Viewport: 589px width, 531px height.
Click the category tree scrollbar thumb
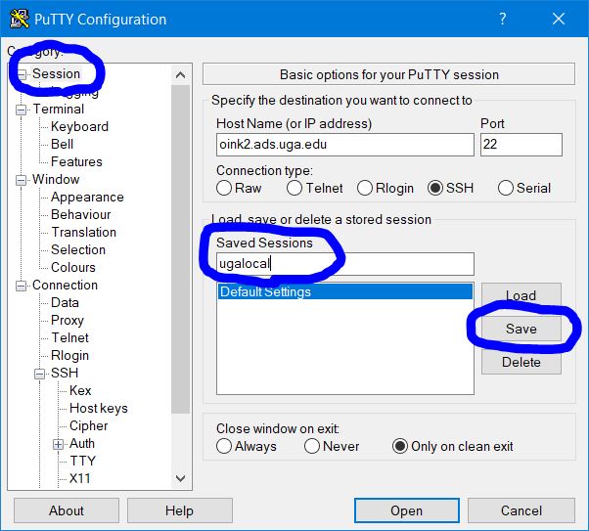(180, 249)
